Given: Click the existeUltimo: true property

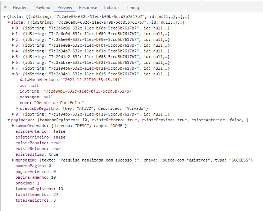Looking at the screenshot, I should tap(37, 154).
